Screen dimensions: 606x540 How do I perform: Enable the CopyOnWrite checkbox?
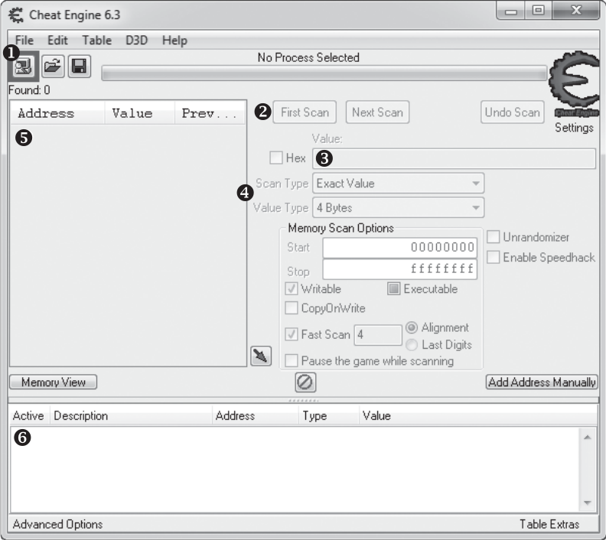(x=291, y=307)
